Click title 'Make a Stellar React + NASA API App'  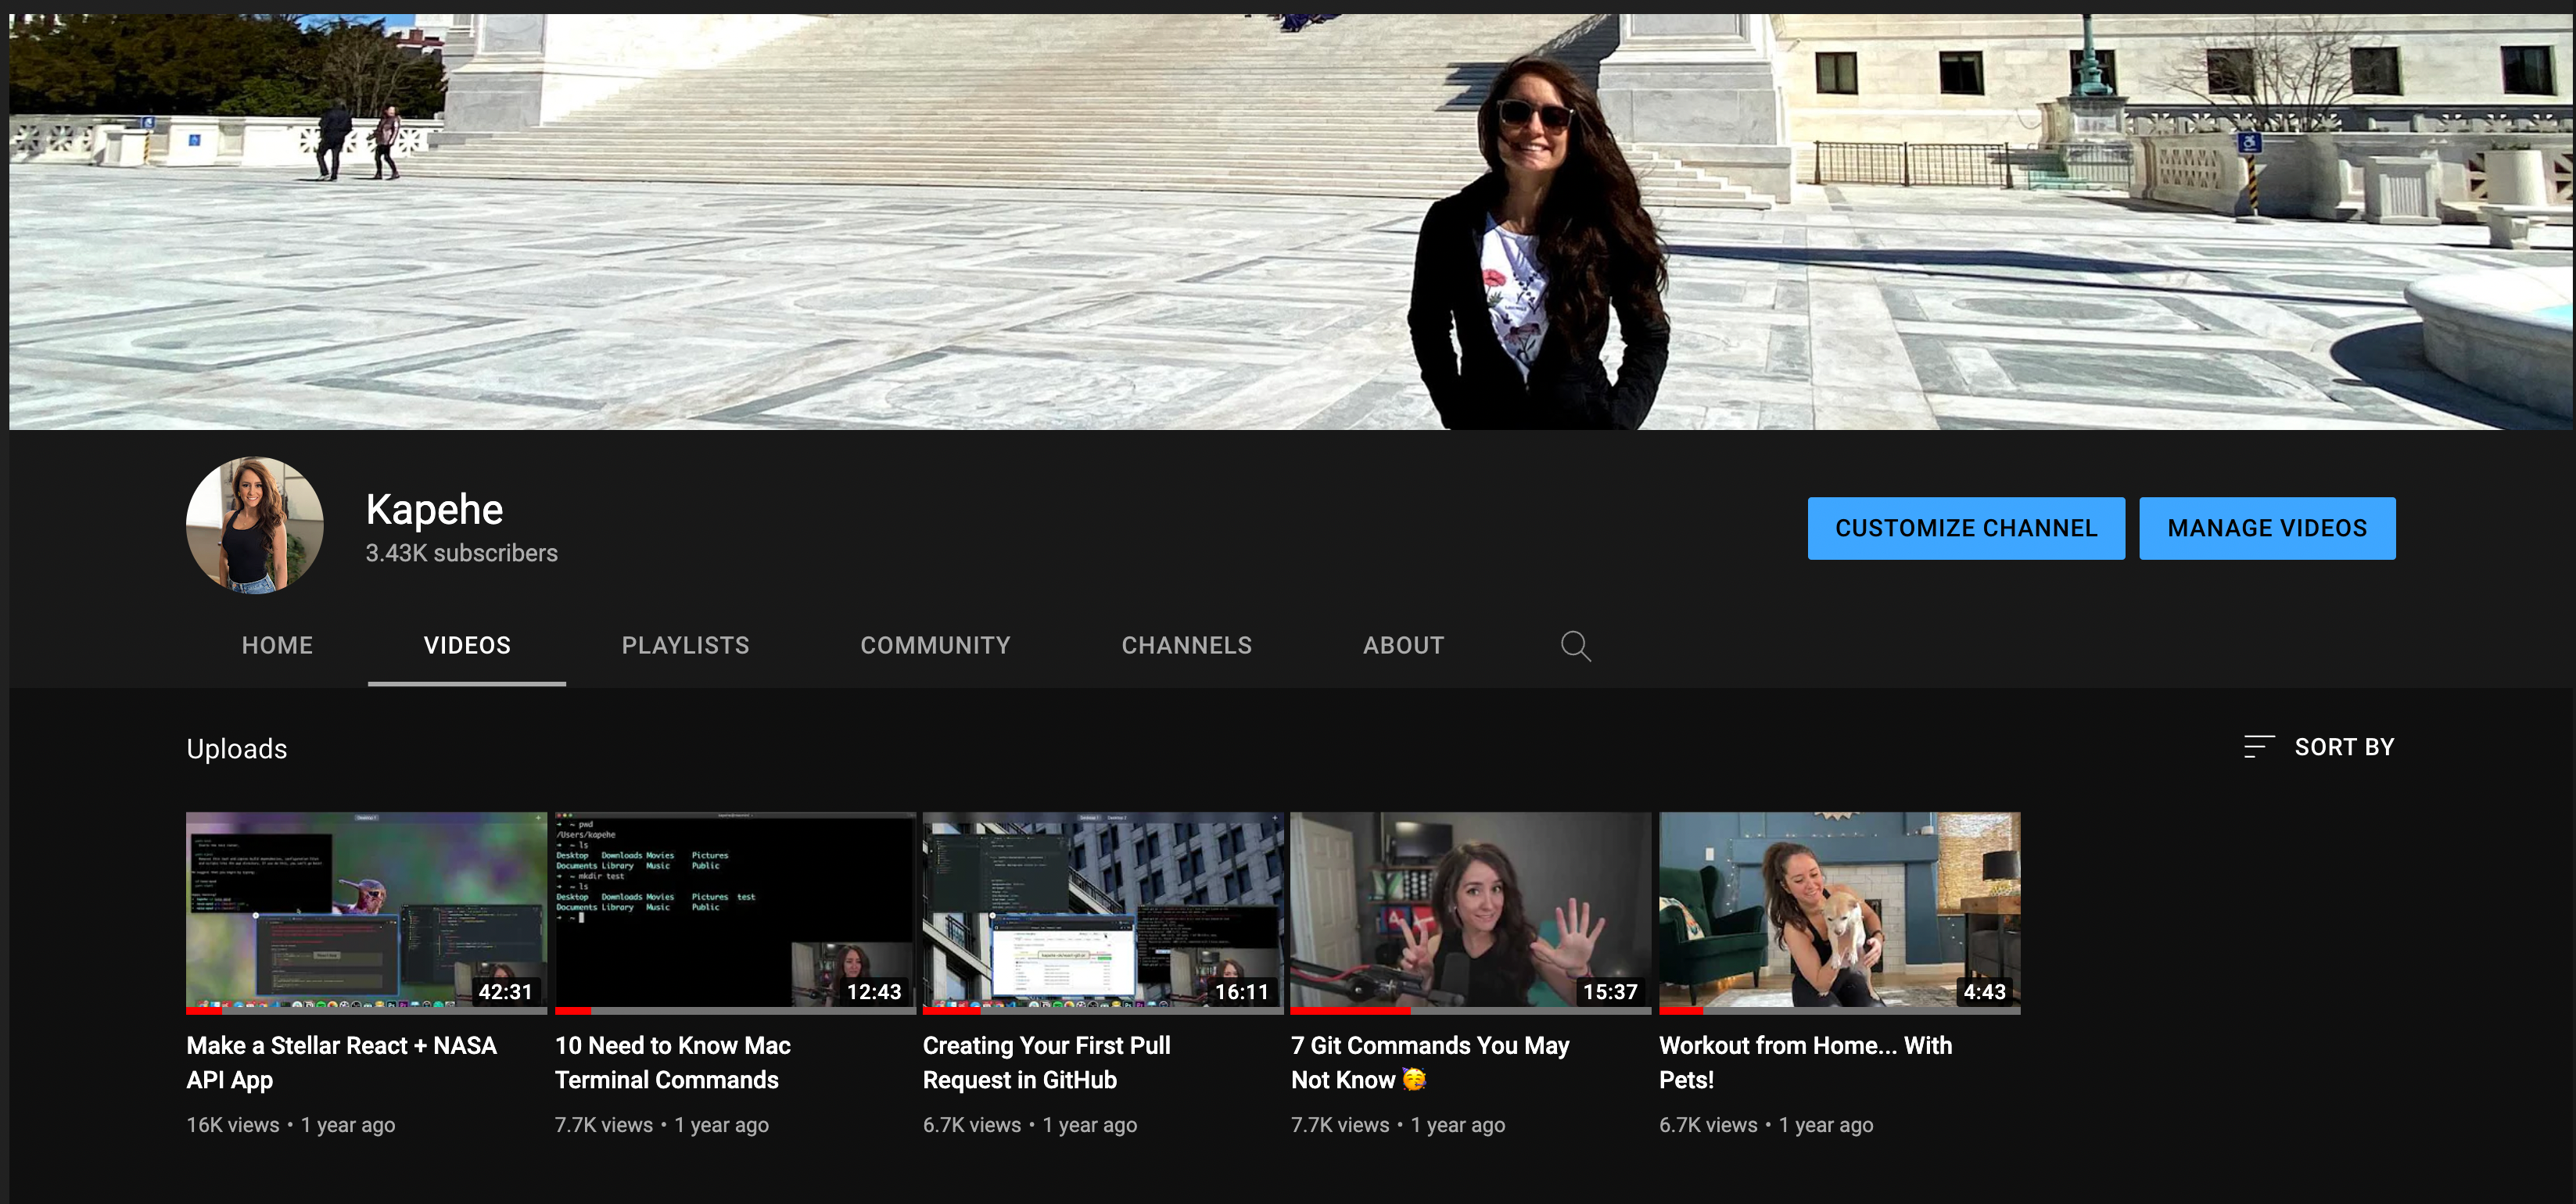click(x=341, y=1062)
